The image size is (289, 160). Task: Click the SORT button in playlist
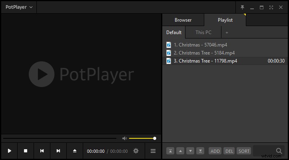tap(244, 151)
